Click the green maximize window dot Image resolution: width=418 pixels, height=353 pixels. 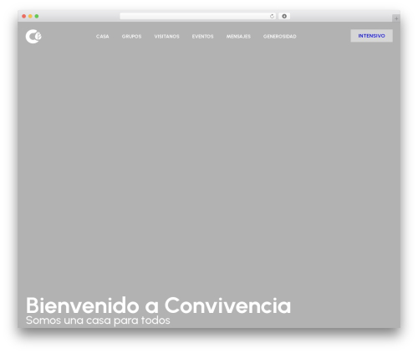pyautogui.click(x=37, y=17)
